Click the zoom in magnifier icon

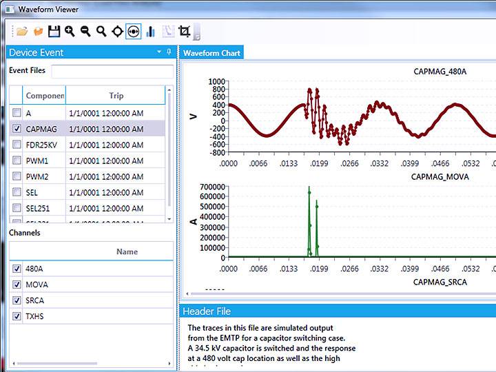70,31
